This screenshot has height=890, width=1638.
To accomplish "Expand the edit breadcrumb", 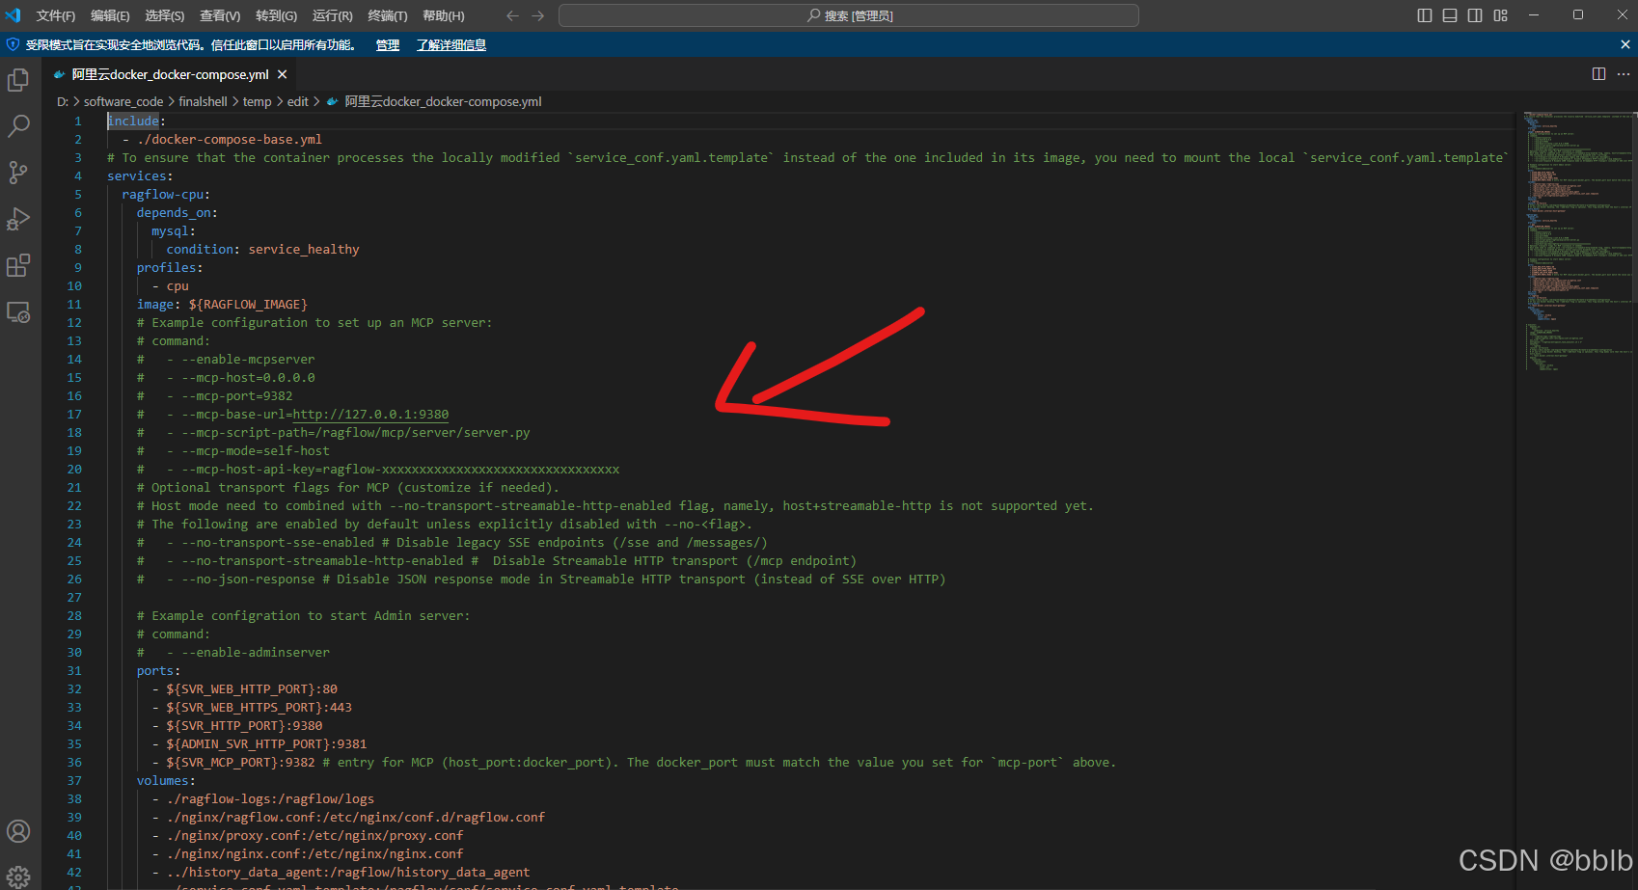I will tap(298, 101).
